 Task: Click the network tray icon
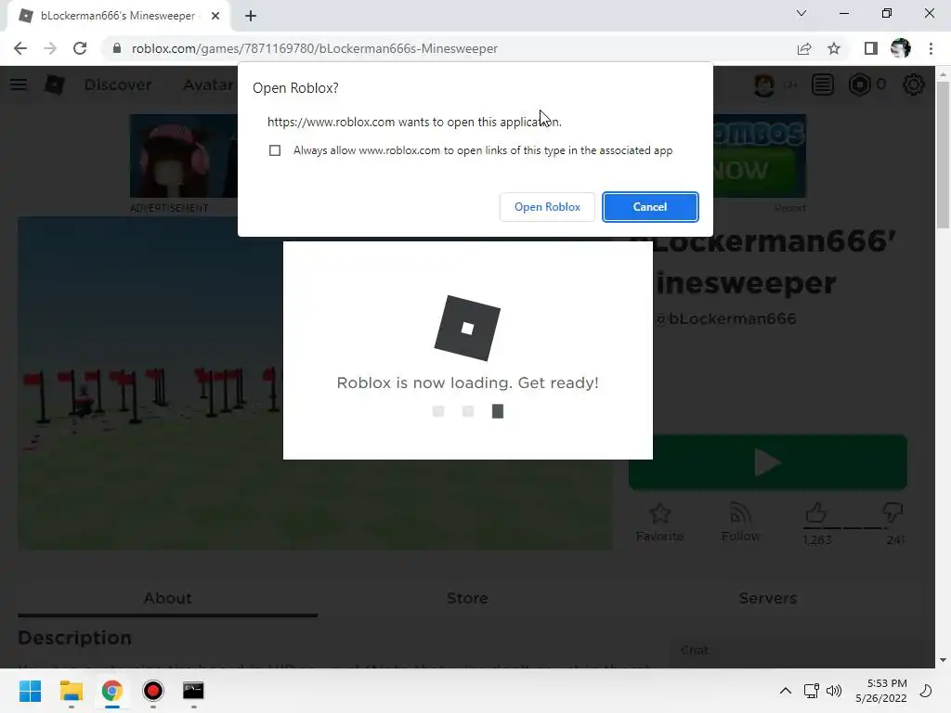(811, 691)
